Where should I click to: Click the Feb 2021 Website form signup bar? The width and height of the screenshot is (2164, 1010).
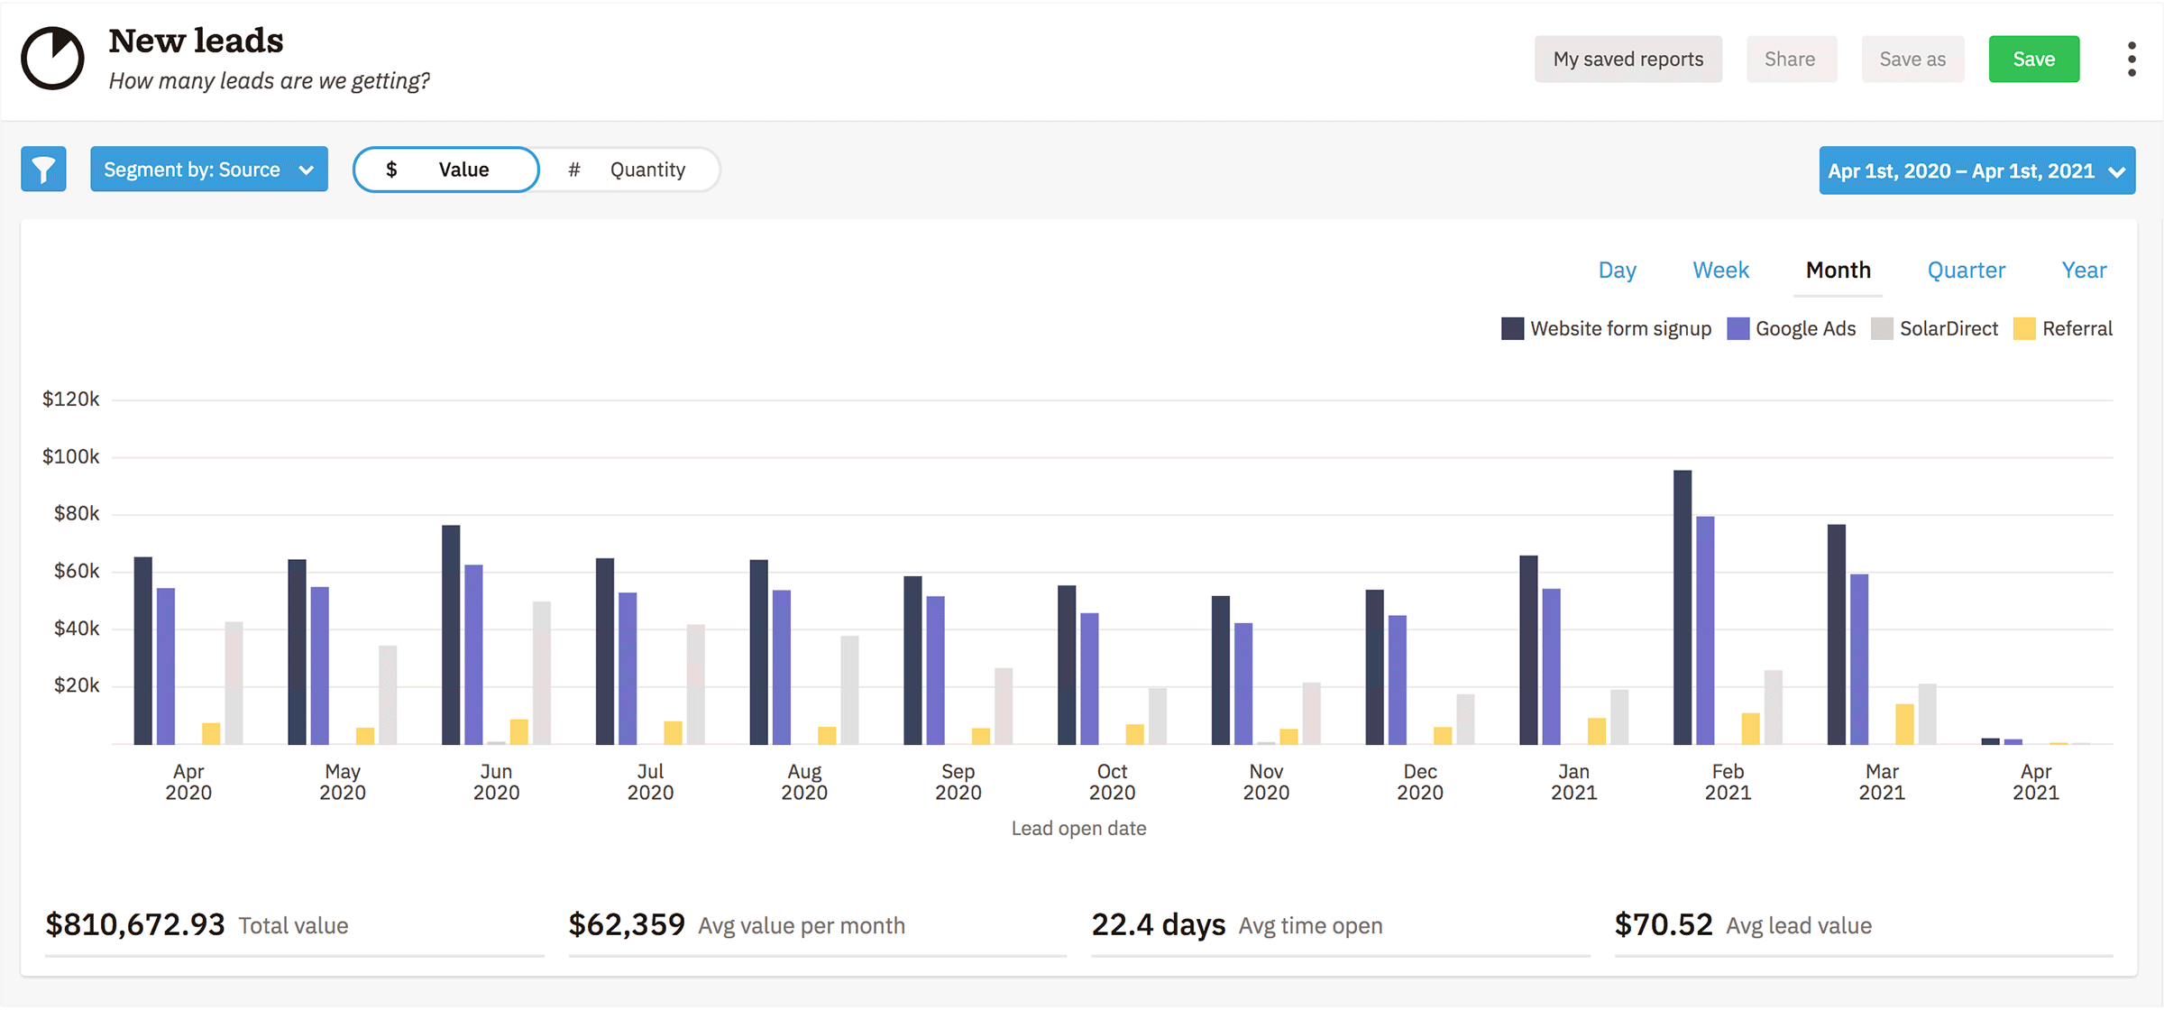pyautogui.click(x=1682, y=609)
